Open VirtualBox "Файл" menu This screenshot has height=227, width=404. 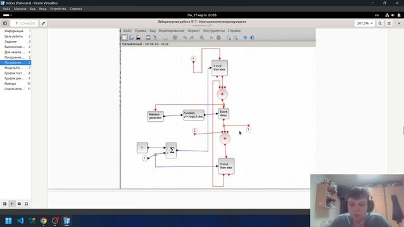[x=6, y=9]
